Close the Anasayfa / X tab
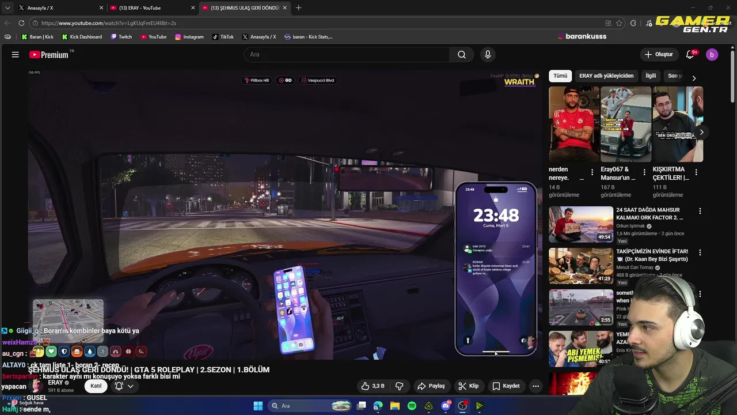Screen dimensions: 737x415 (x=102, y=7)
